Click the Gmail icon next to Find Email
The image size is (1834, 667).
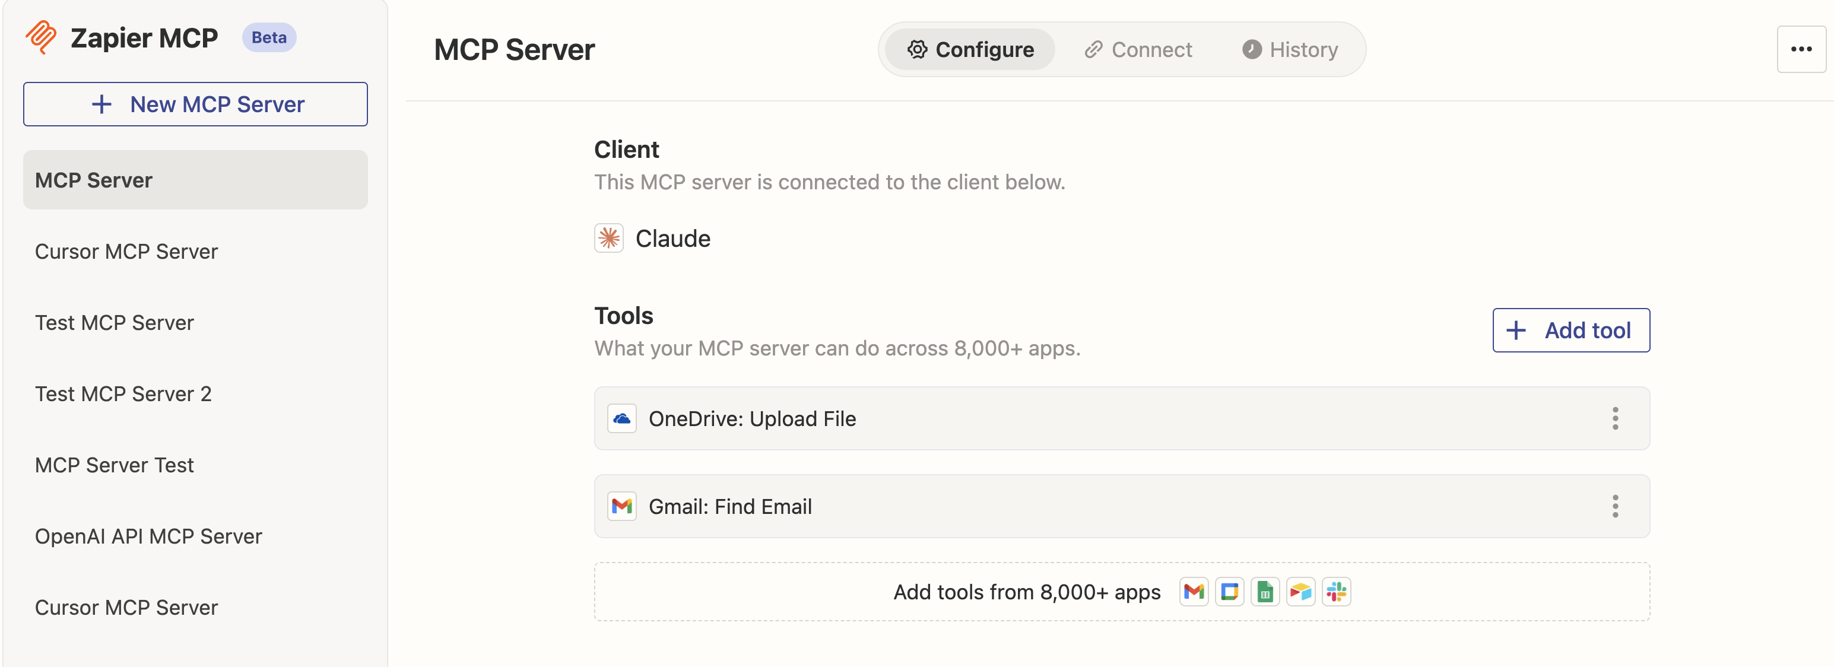point(621,506)
